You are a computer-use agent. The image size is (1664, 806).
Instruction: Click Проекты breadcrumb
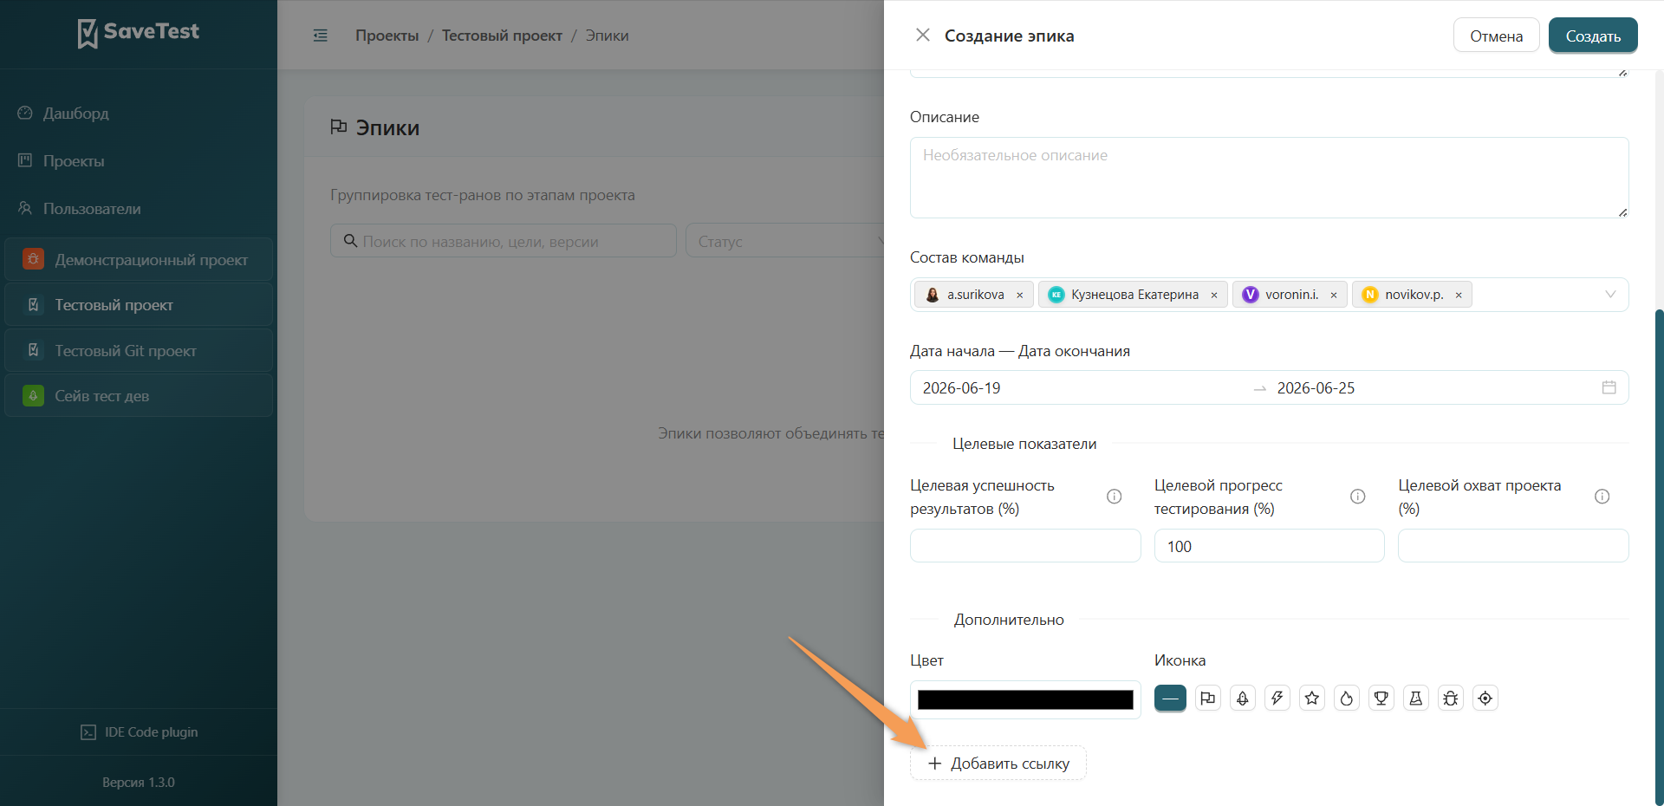(x=387, y=36)
